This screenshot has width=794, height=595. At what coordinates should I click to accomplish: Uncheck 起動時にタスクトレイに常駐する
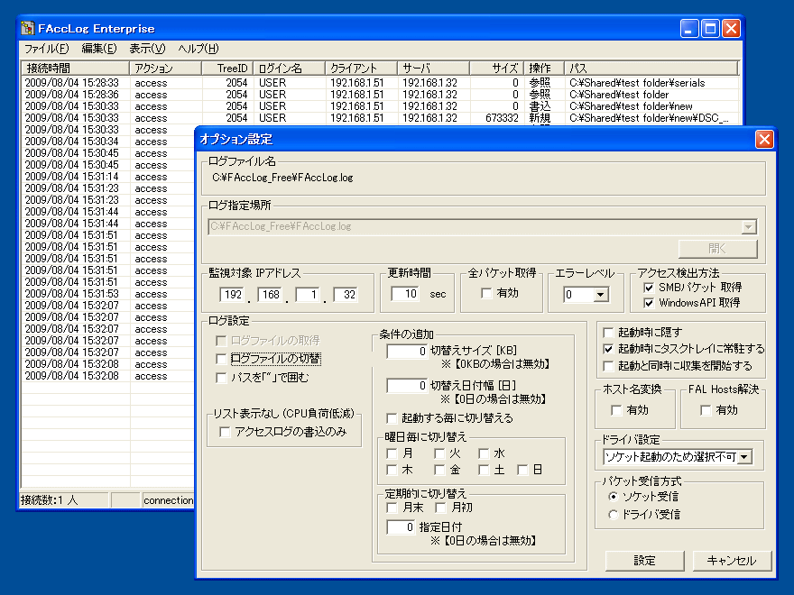click(608, 349)
